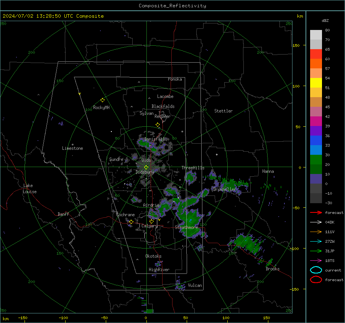
Task: Click the ThreeHills city label
Action: [x=193, y=168]
